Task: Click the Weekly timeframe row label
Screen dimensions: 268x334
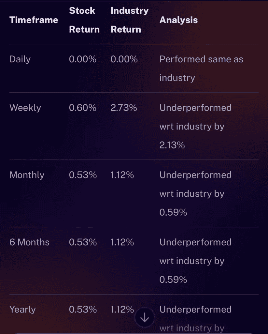Action: coord(25,108)
